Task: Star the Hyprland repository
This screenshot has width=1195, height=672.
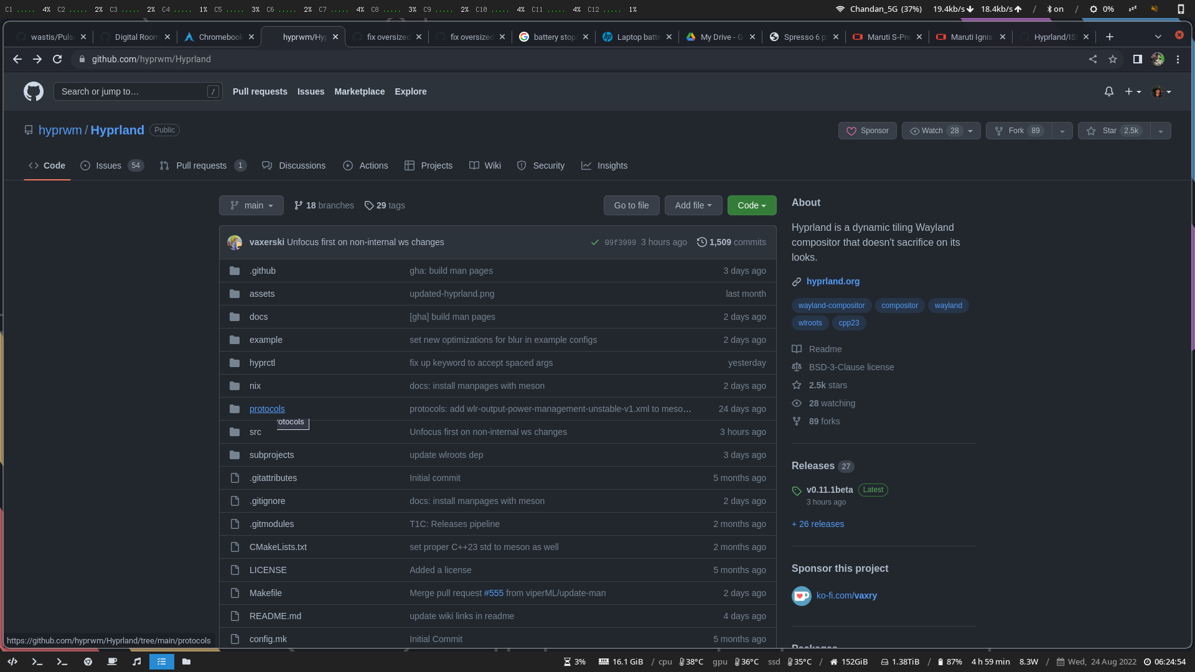Action: (x=1115, y=131)
